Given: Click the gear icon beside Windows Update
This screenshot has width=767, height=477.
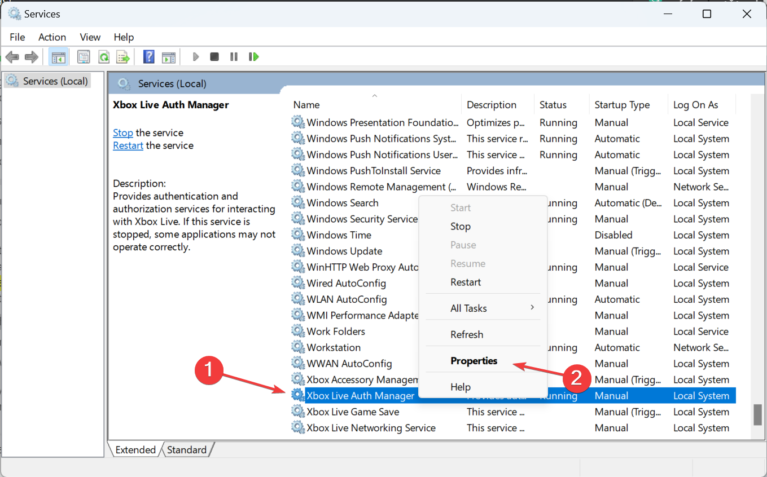Looking at the screenshot, I should point(297,251).
